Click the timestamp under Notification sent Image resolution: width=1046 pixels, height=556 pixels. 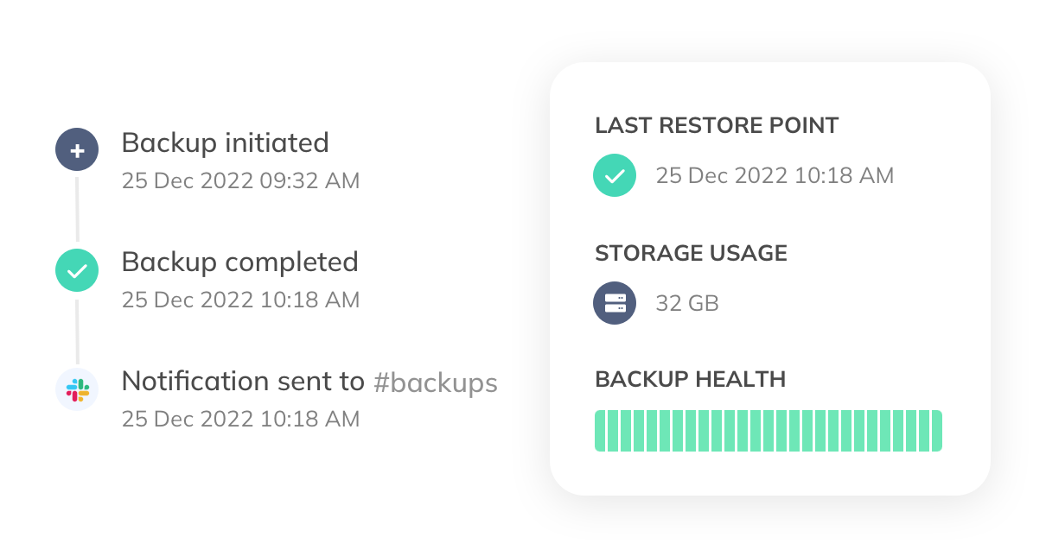point(240,420)
